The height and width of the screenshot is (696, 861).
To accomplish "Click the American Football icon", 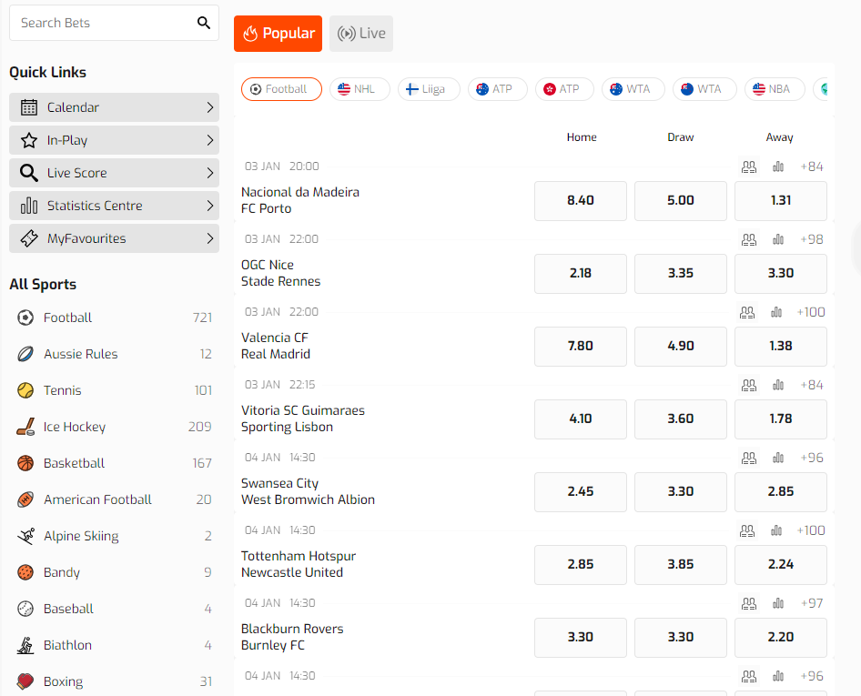I will 25,499.
